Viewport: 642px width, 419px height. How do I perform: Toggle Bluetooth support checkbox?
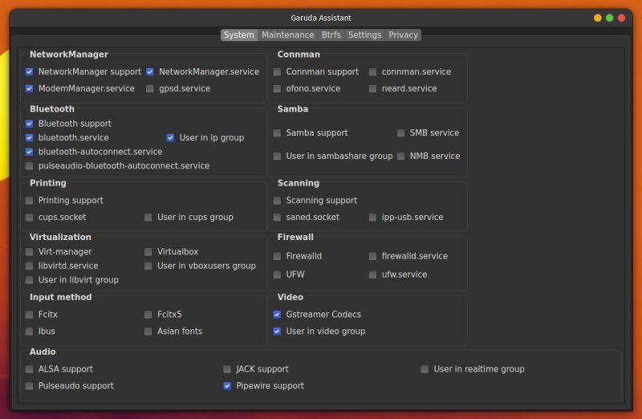coord(30,124)
